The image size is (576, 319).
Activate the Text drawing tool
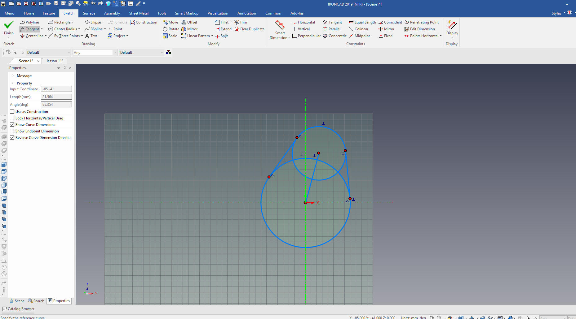coord(91,36)
